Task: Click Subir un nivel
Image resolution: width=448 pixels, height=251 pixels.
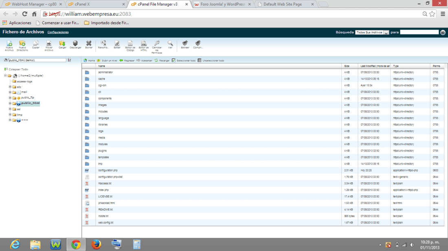Action: 107,61
